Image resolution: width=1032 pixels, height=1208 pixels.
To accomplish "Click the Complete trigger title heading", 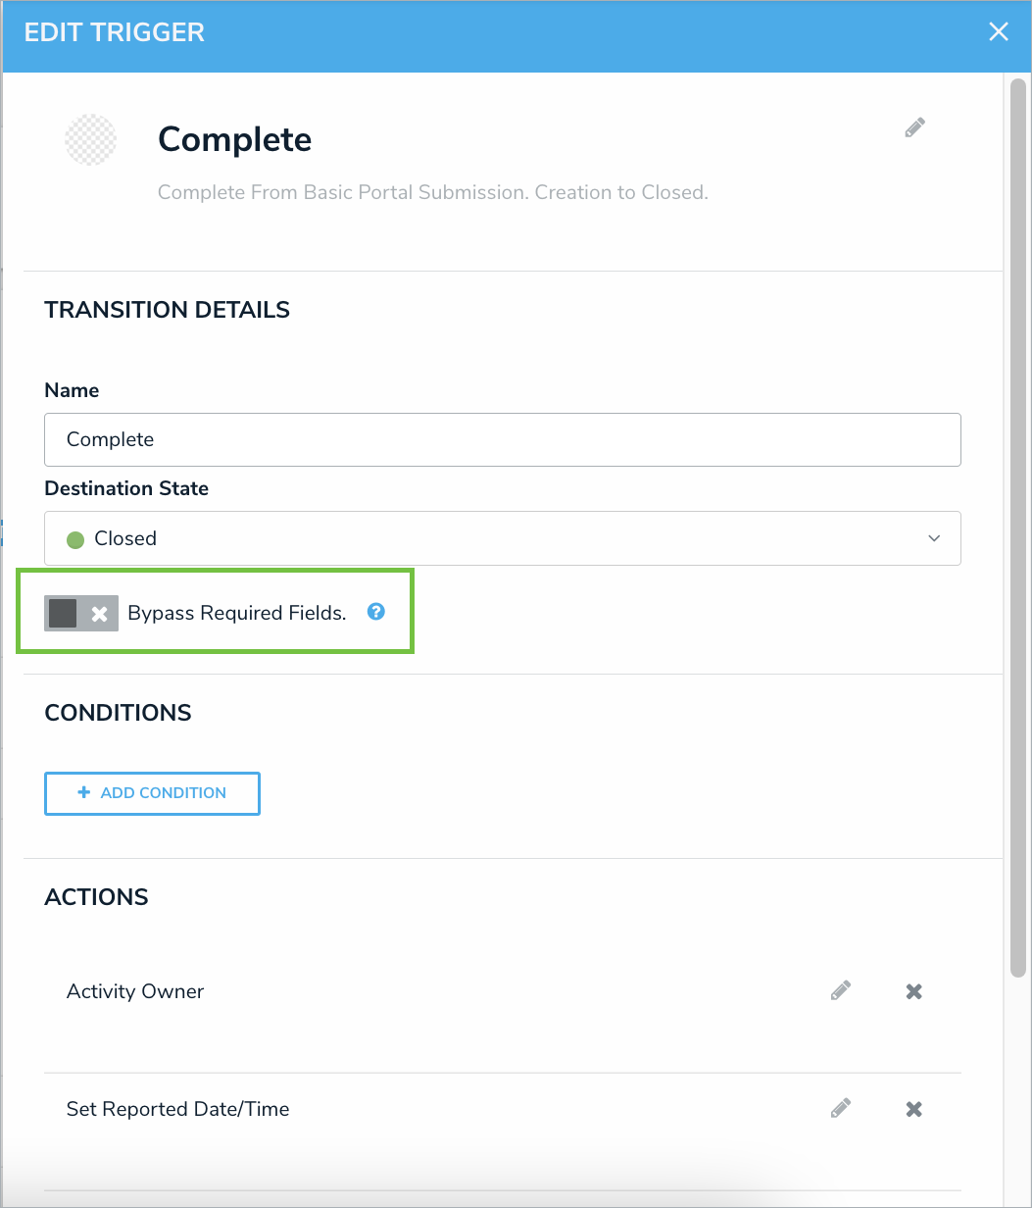I will pos(234,139).
